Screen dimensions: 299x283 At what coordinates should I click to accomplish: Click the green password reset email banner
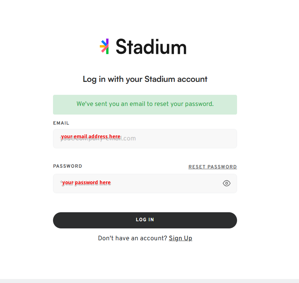pyautogui.click(x=145, y=105)
